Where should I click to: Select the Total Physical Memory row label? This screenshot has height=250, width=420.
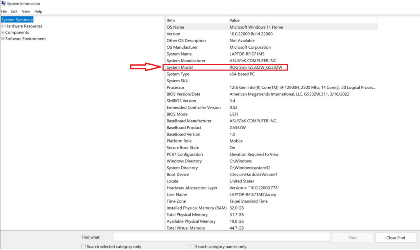click(x=187, y=214)
